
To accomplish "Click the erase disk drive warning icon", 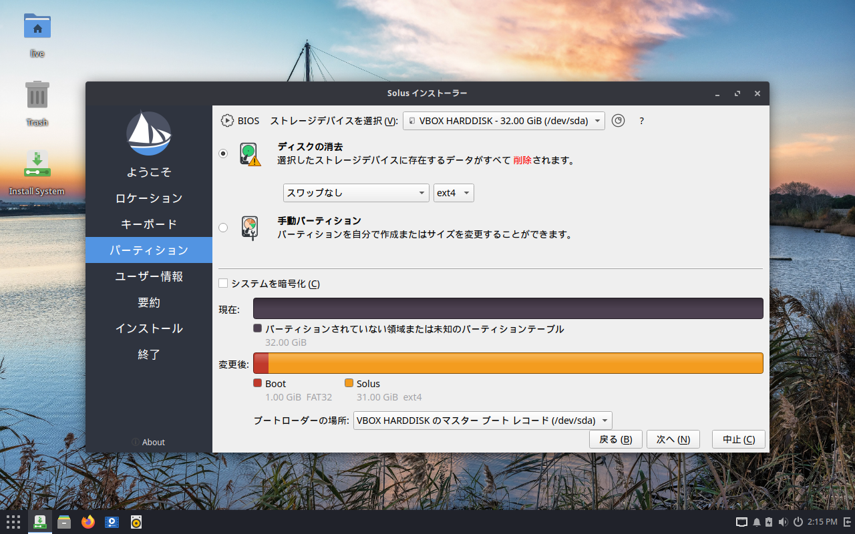I will (x=250, y=154).
